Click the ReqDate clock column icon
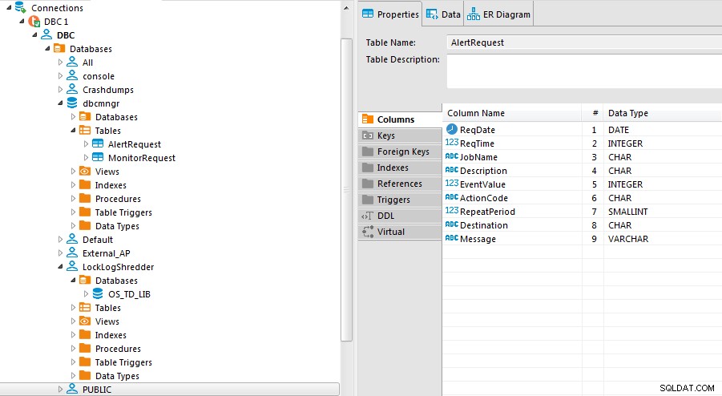 click(x=452, y=129)
